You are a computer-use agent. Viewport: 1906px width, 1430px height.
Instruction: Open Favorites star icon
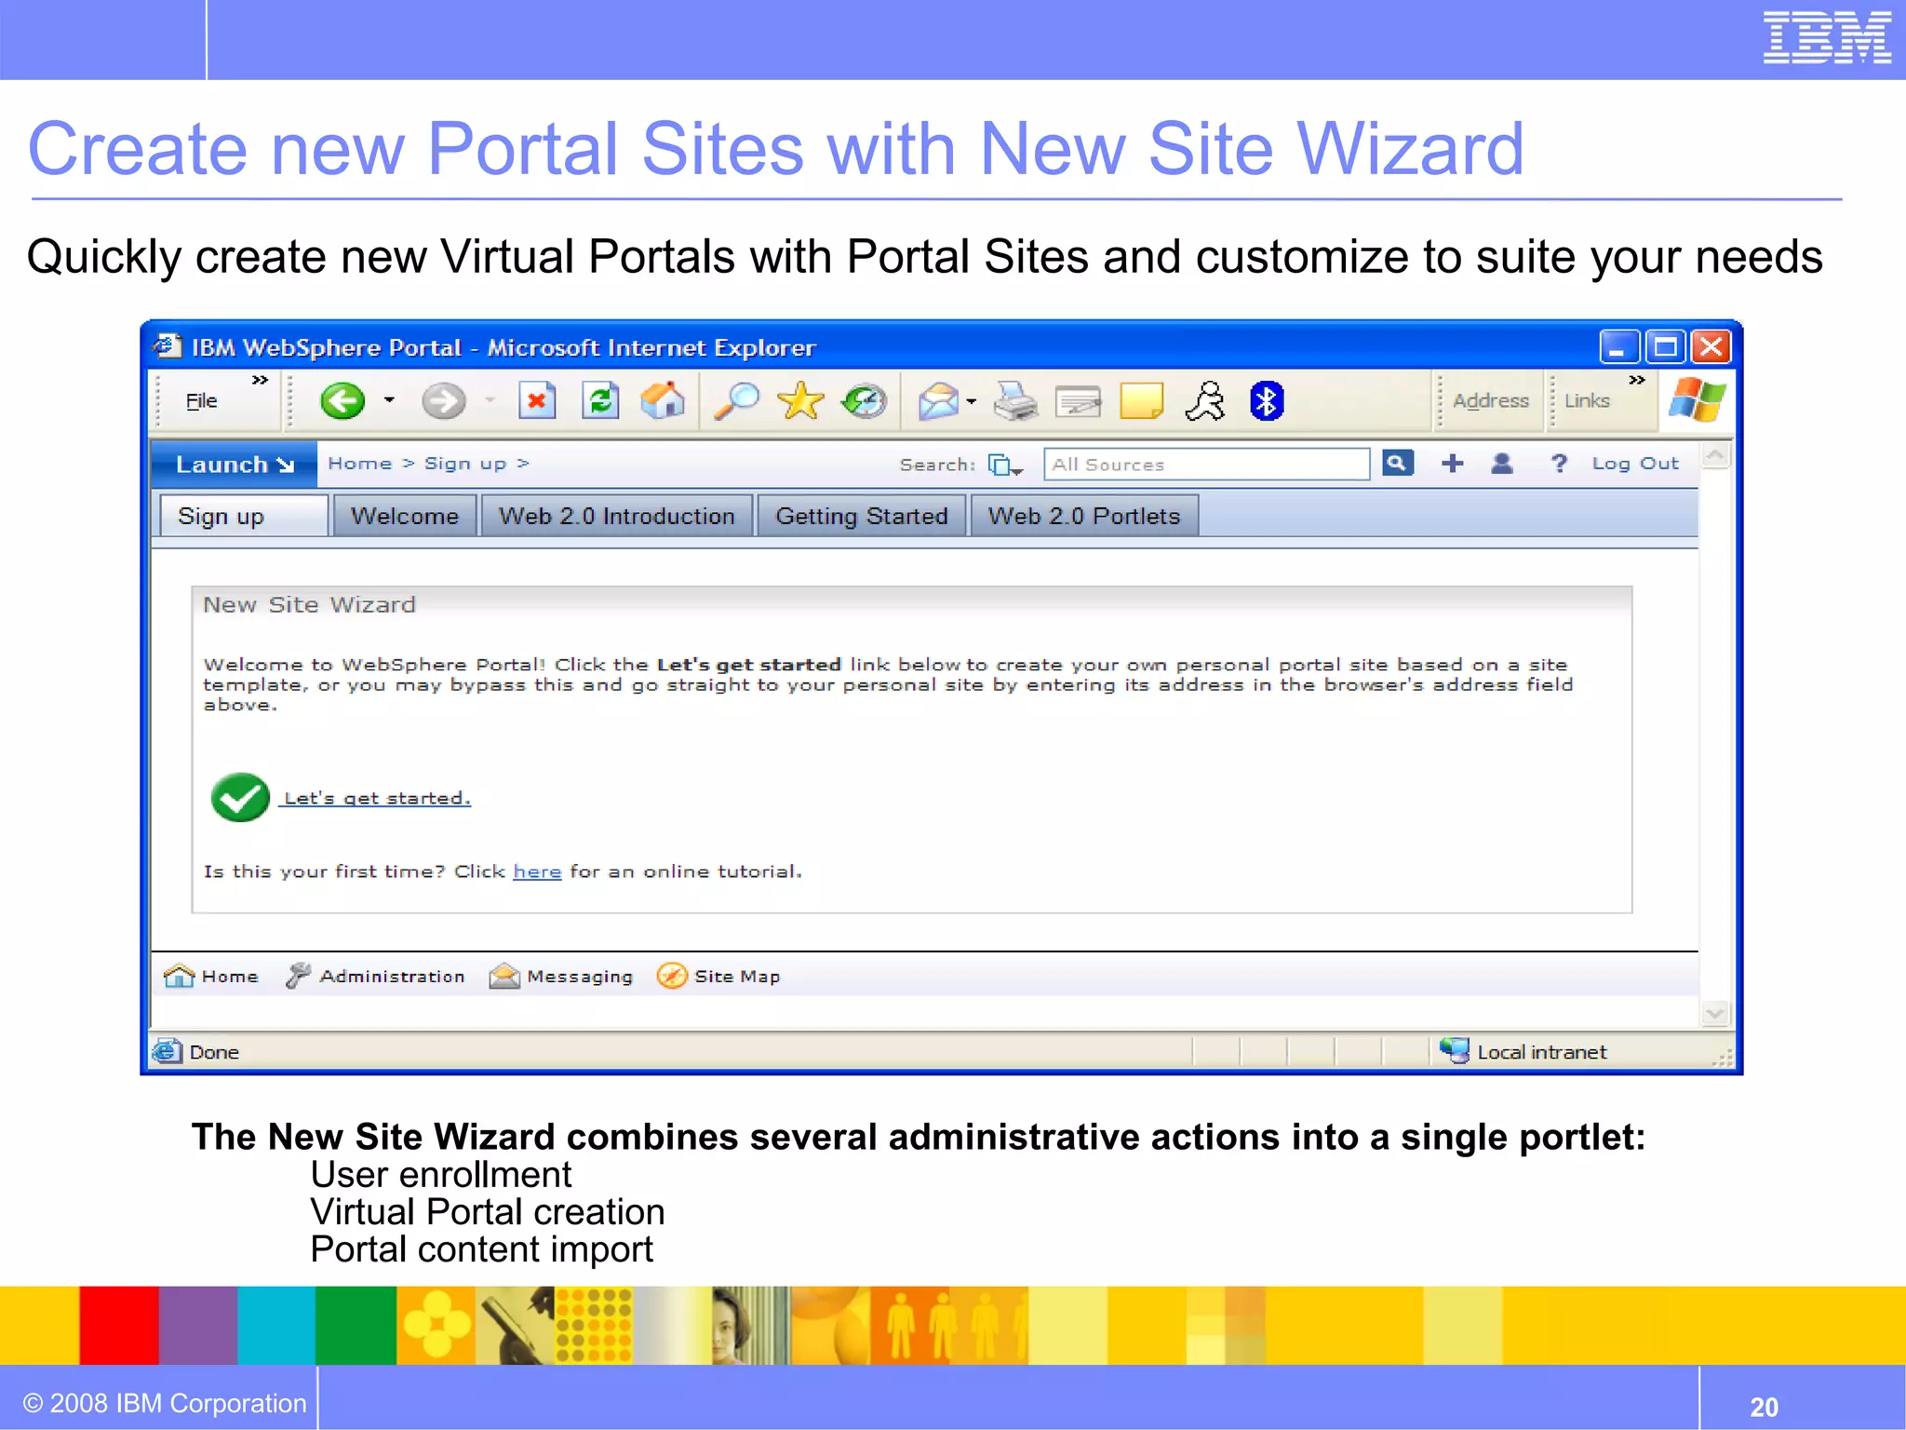click(x=800, y=401)
